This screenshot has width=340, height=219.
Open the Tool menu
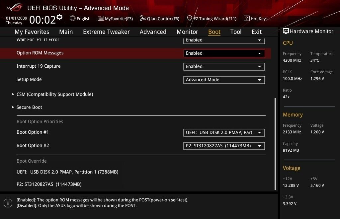[236, 32]
